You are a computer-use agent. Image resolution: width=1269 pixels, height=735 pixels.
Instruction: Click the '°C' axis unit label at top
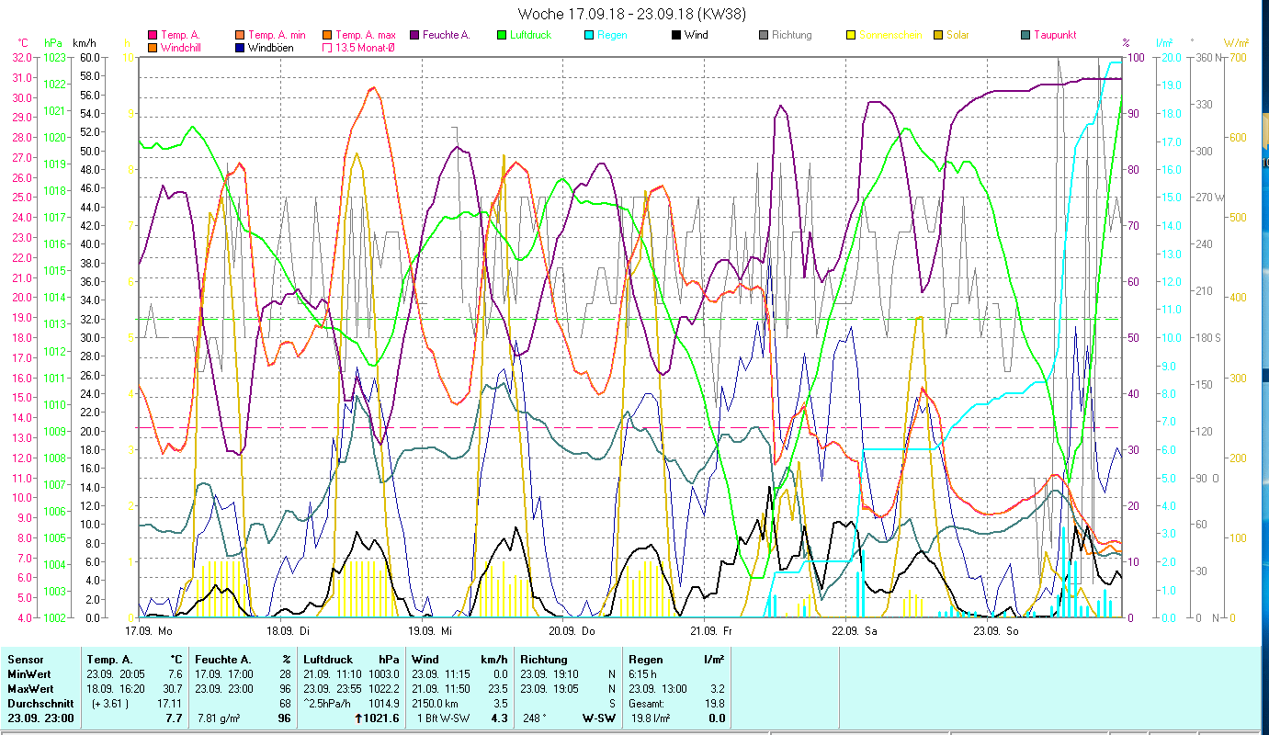23,42
